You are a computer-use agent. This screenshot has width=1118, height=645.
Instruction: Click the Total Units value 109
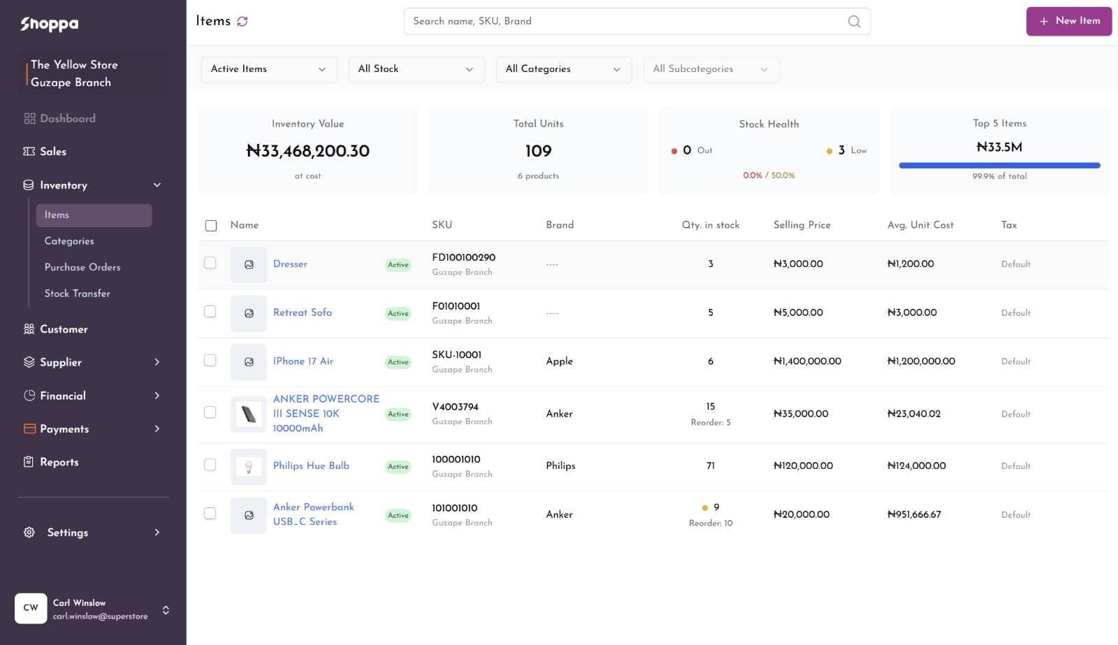(x=538, y=151)
